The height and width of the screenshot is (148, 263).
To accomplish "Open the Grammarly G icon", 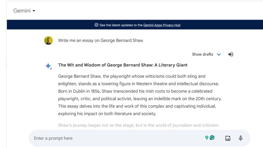I will click(x=212, y=138).
